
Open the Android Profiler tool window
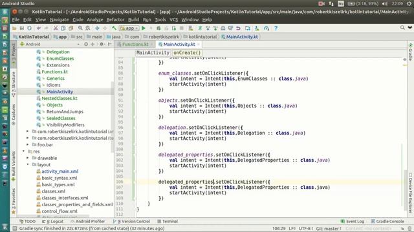[x=88, y=222]
